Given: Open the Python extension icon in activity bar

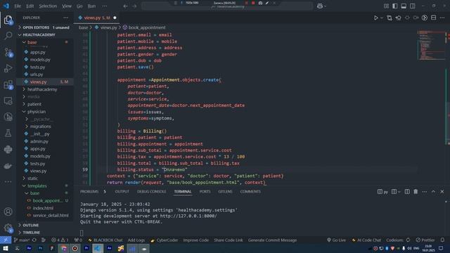Looking at the screenshot, I should 8,150.
